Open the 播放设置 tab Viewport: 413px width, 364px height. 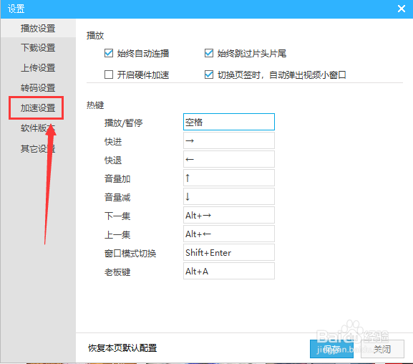click(x=38, y=28)
